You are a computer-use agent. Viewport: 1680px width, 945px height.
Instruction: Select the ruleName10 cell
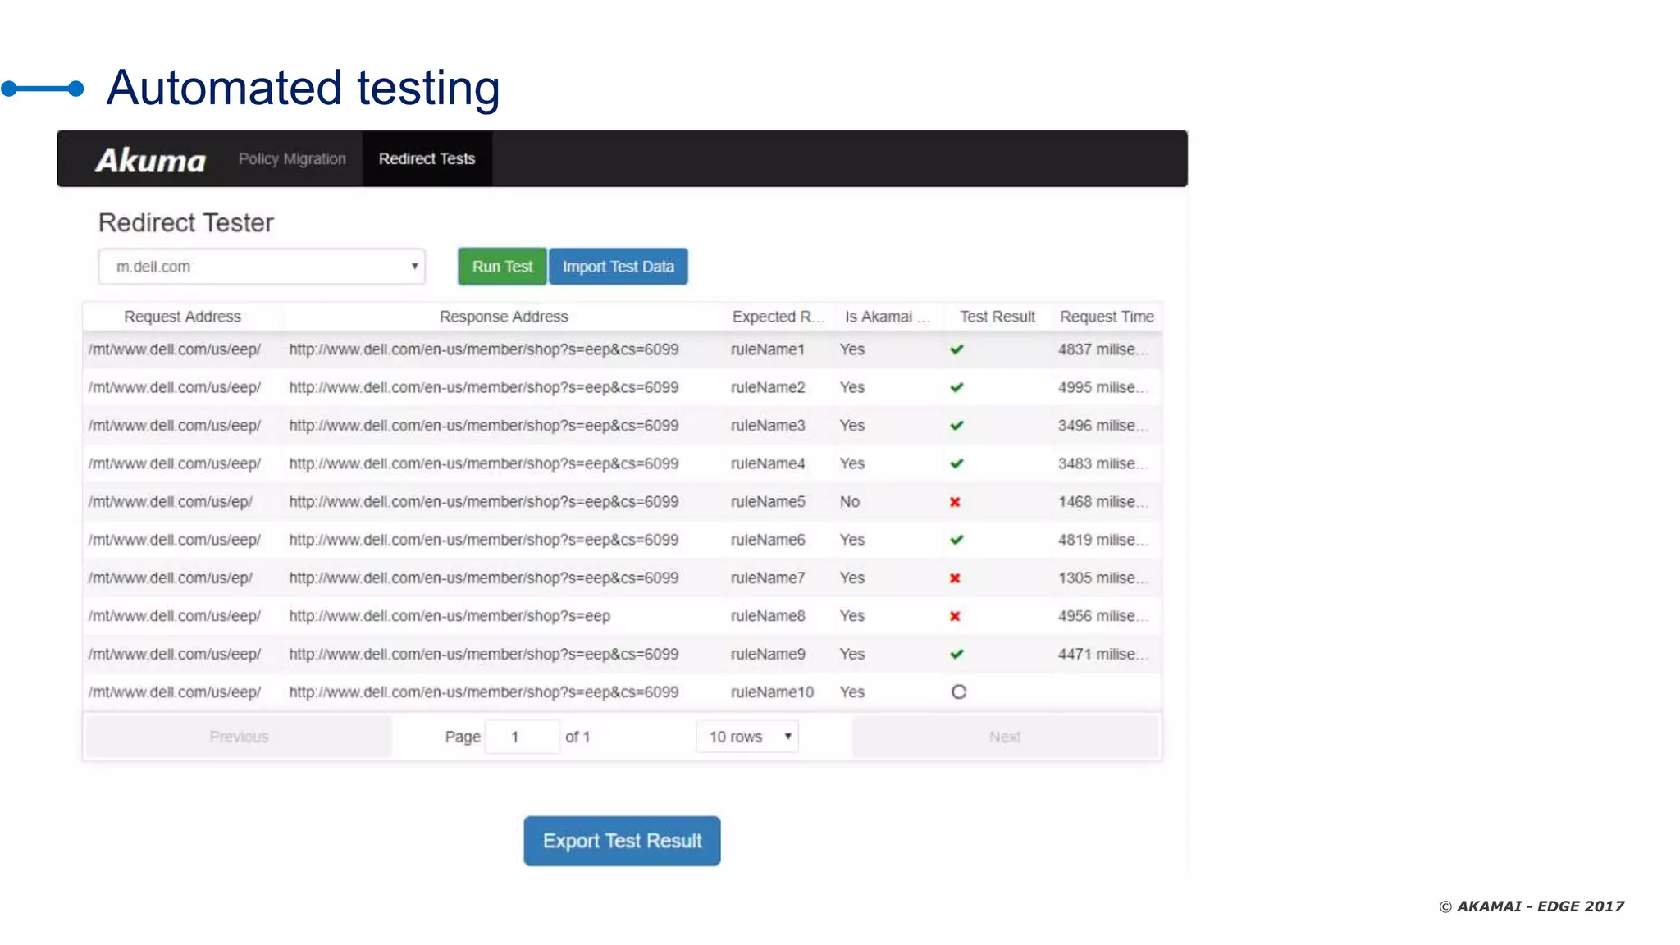[772, 692]
